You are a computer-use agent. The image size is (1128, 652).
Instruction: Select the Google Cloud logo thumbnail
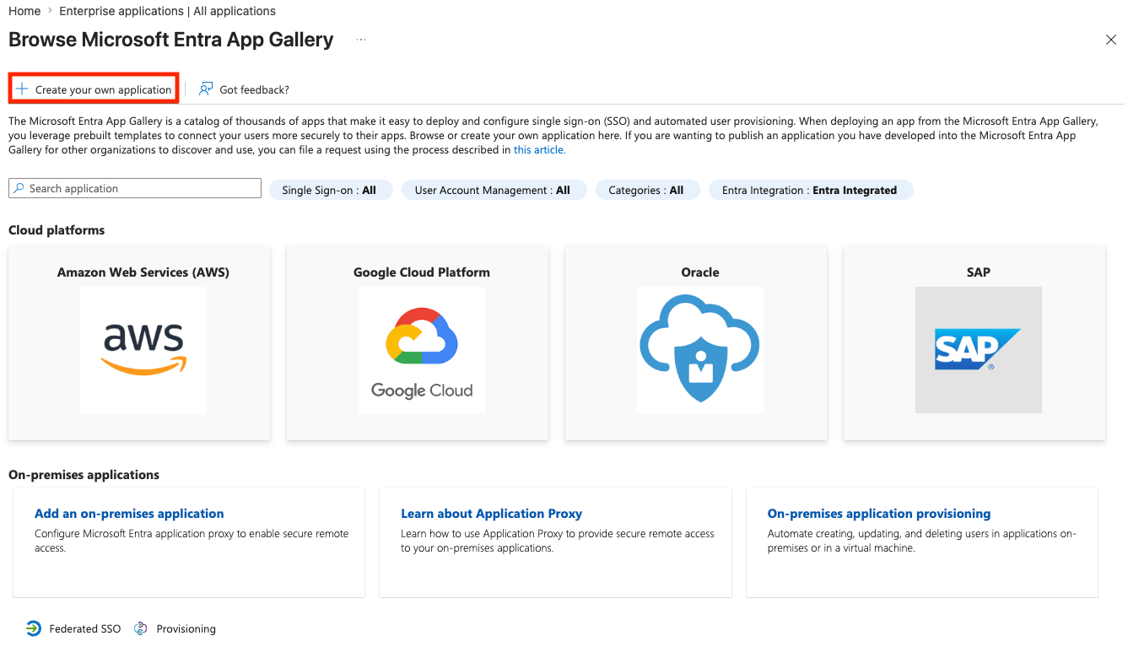click(422, 350)
